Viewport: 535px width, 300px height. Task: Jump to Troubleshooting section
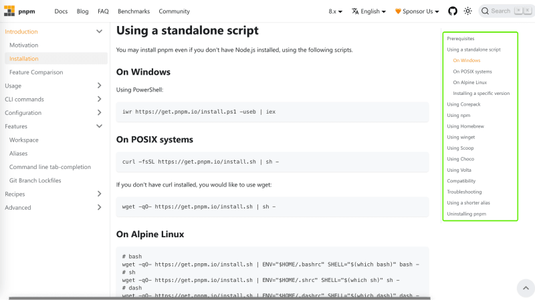pos(464,192)
